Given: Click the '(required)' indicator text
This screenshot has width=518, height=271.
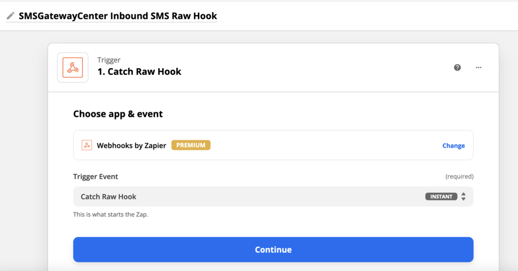Looking at the screenshot, I should 459,177.
